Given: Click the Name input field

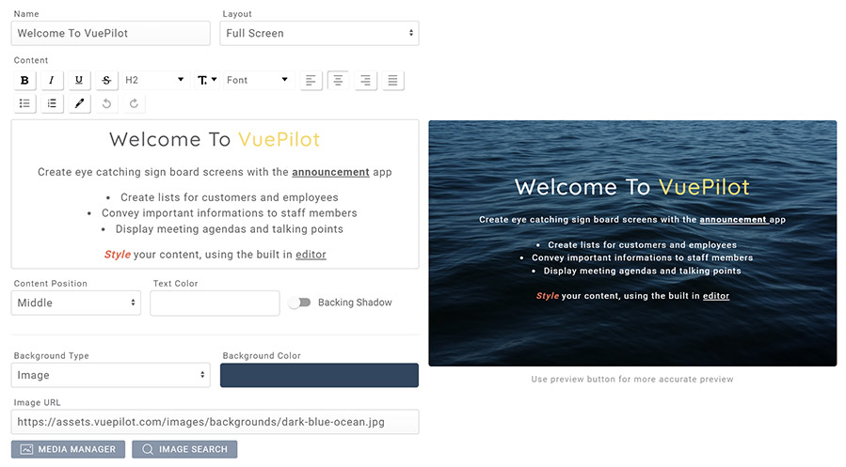Looking at the screenshot, I should [111, 34].
